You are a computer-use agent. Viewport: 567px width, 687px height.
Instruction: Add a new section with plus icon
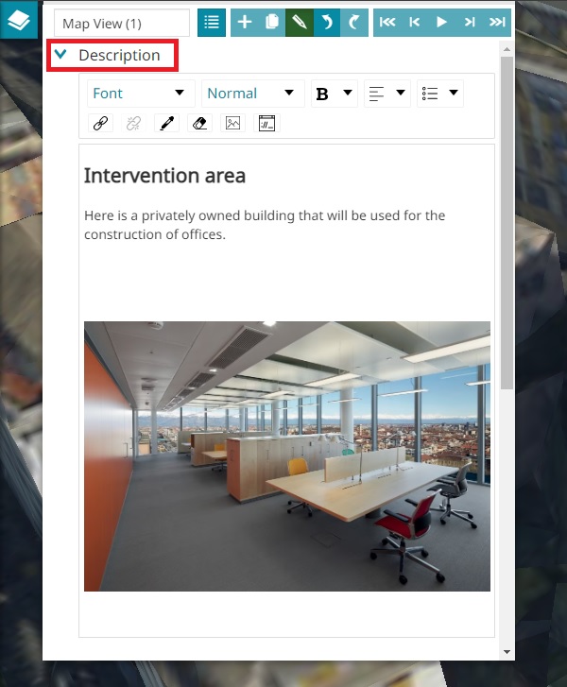click(x=245, y=23)
